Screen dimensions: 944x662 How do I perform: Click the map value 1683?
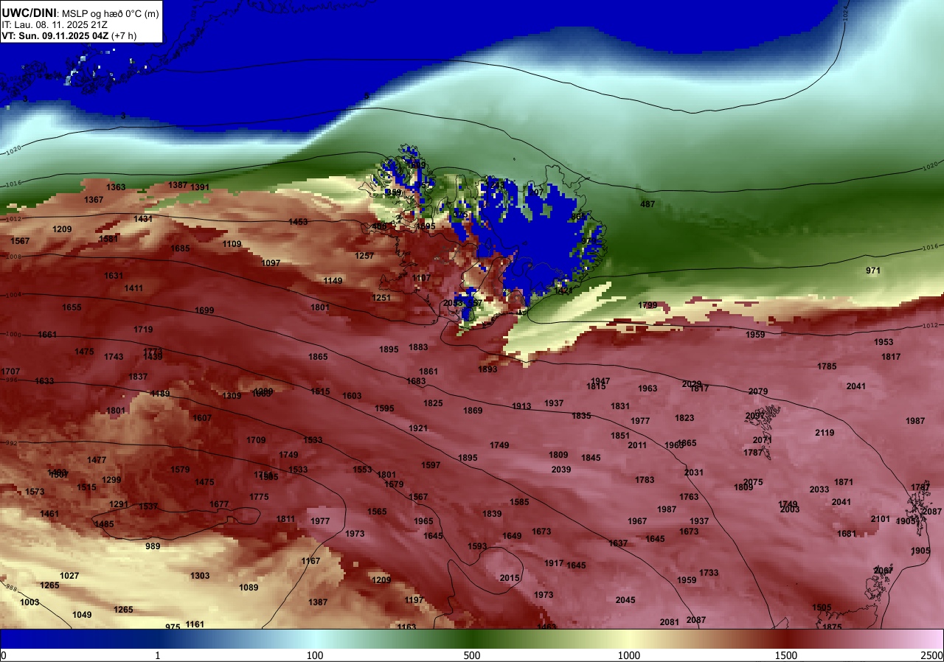(416, 381)
